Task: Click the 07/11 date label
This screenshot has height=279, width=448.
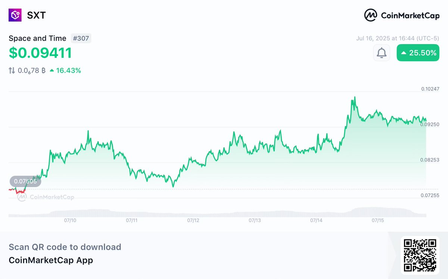Action: point(132,221)
